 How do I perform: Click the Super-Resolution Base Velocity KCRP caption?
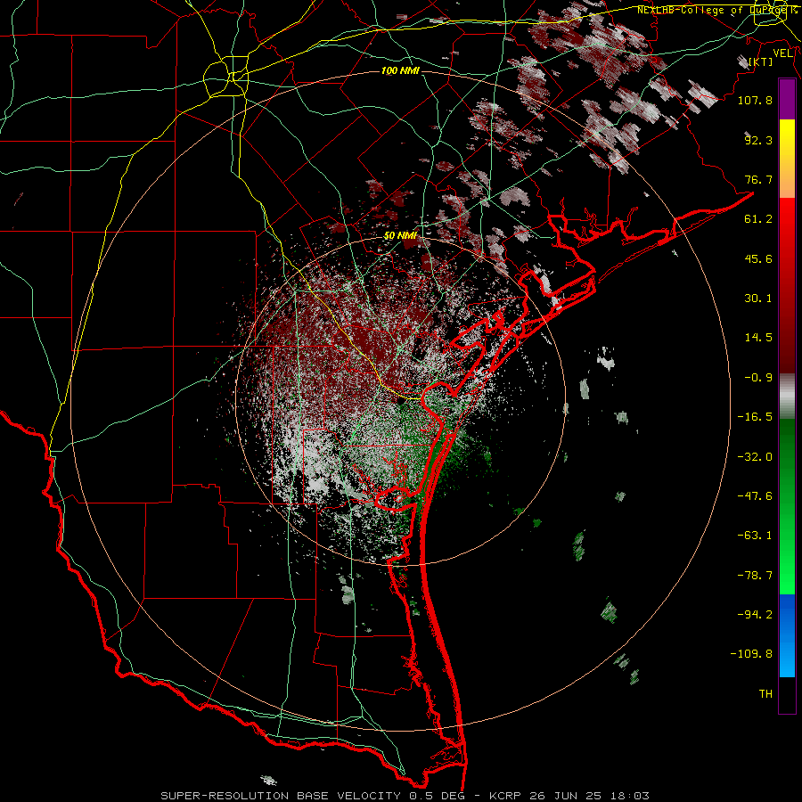(x=405, y=796)
